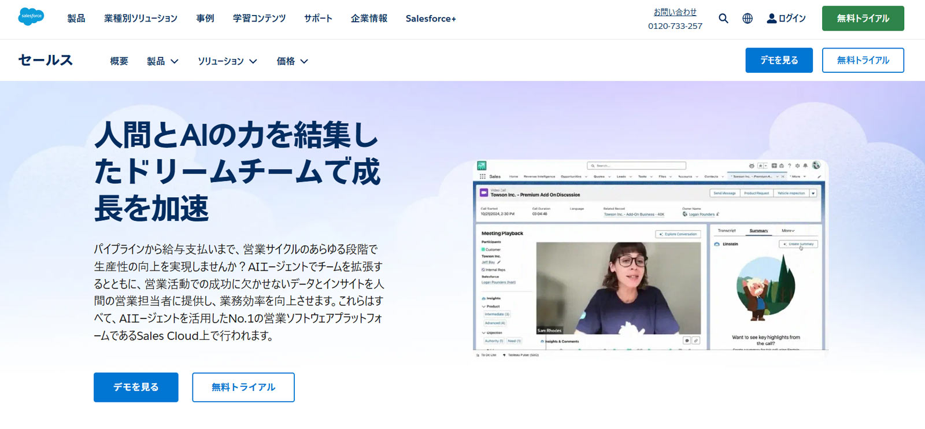The width and height of the screenshot is (925, 429).
Task: Click the セールス page title
Action: coord(46,60)
